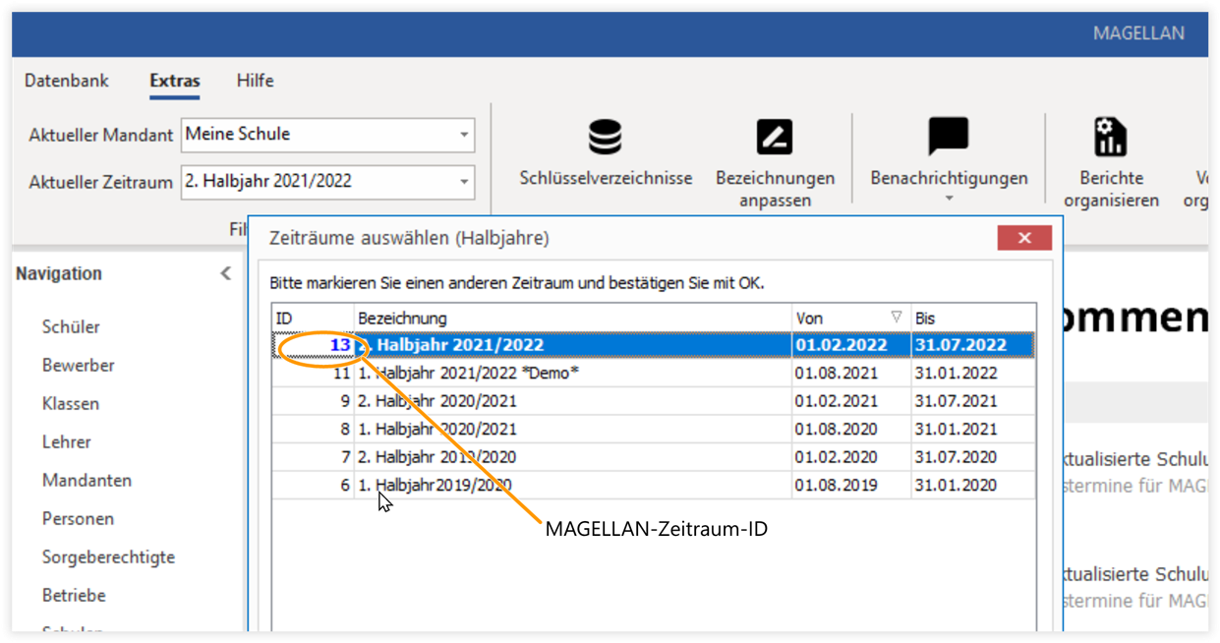
Task: Close the Zeiträume auswählen dialog
Action: [1024, 237]
